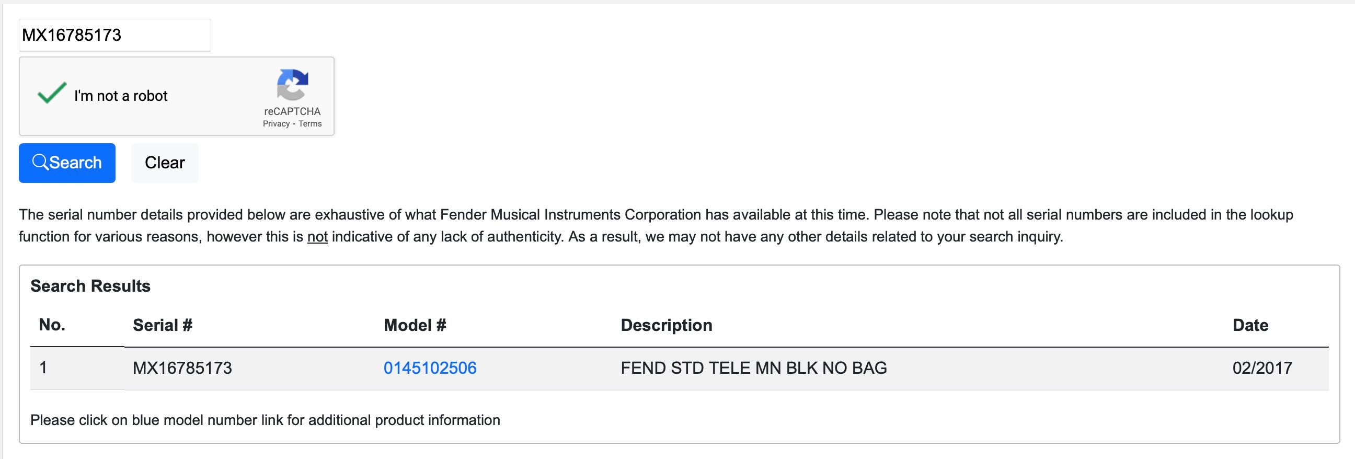This screenshot has height=459, width=1355.
Task: Click the Serial # column header
Action: 163,325
